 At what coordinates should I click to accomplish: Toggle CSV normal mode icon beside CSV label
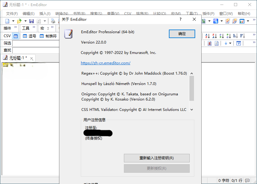[16, 36]
